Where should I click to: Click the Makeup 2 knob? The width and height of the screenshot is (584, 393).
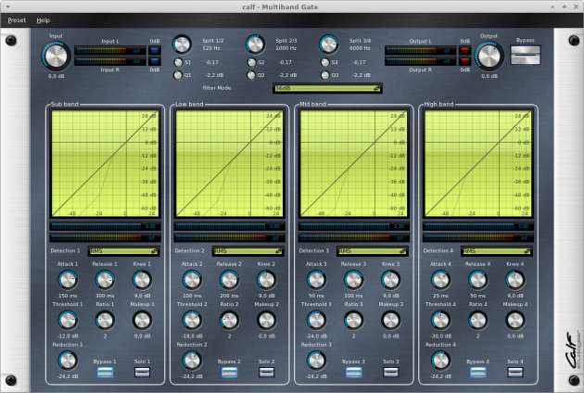pos(267,321)
